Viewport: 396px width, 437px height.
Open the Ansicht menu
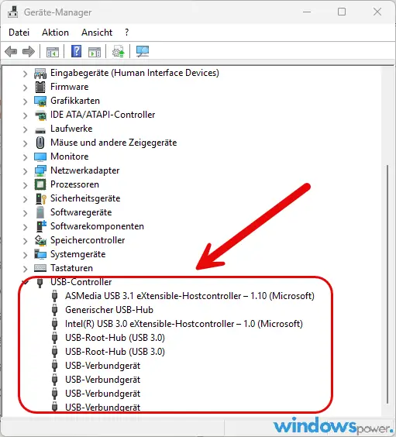point(97,33)
